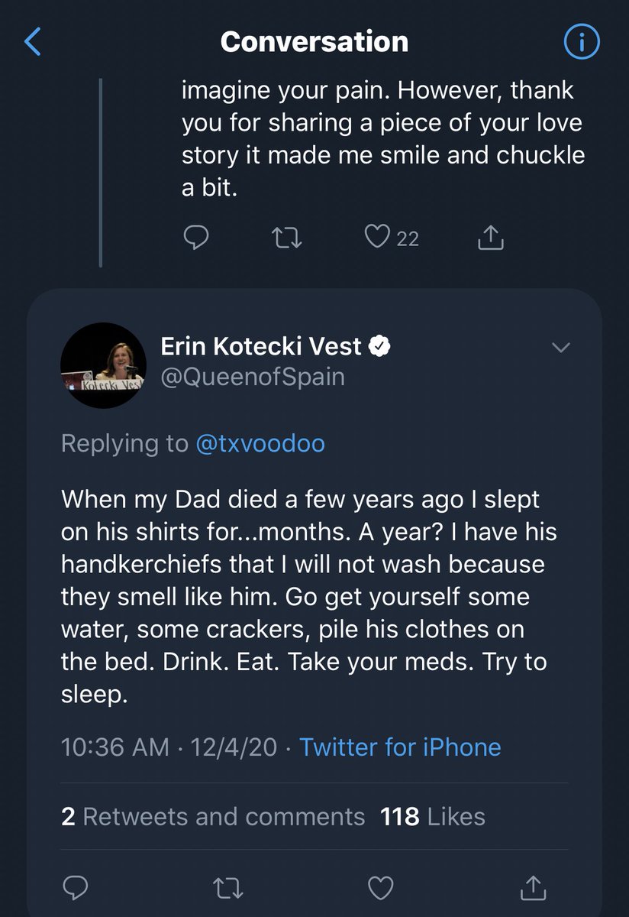Like the reply with 22 likes
The height and width of the screenshot is (917, 629).
coord(378,238)
